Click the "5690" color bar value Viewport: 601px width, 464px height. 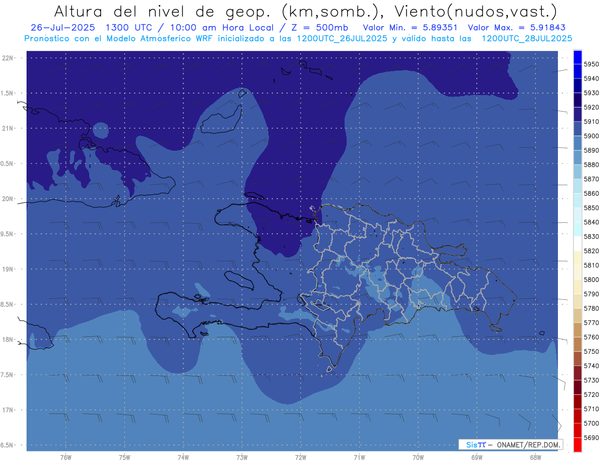(591, 437)
